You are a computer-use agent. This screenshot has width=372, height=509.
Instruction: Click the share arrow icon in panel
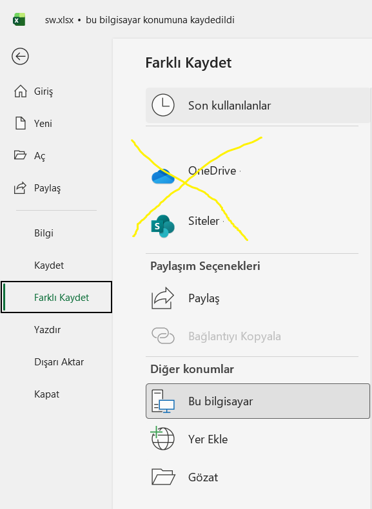[x=162, y=298]
